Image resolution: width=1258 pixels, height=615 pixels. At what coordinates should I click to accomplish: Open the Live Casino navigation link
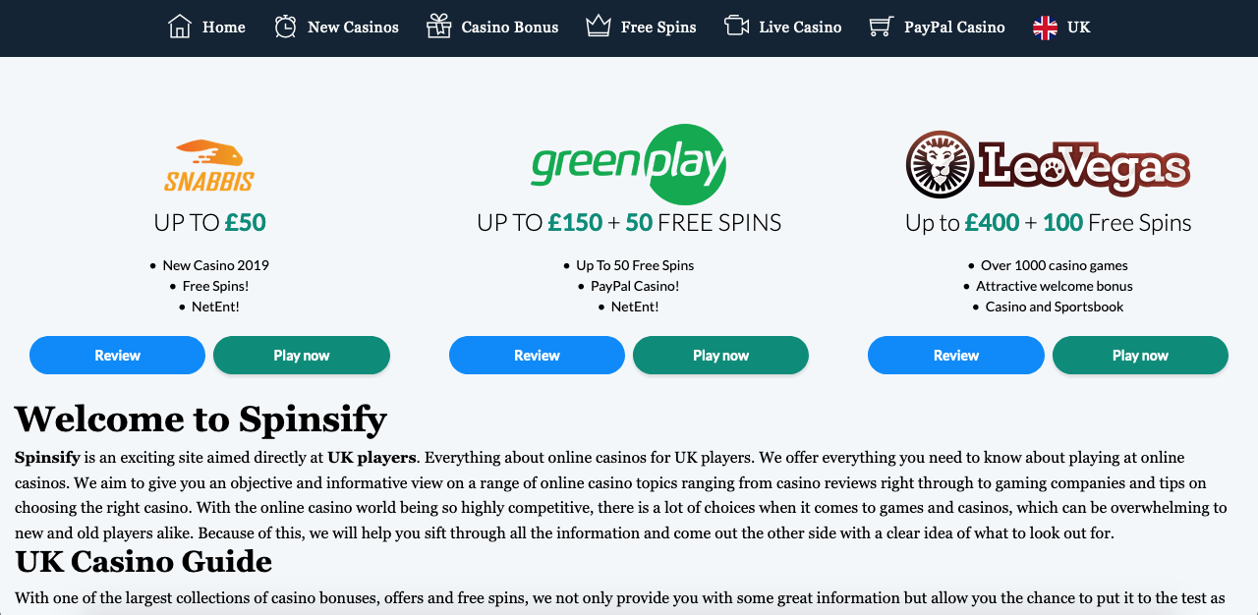pos(800,28)
